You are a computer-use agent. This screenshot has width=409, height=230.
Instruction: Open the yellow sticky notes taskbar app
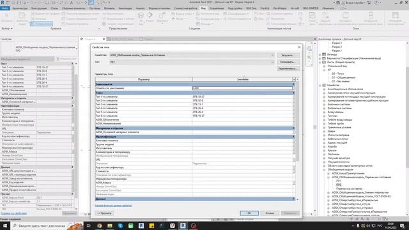(x=151, y=226)
